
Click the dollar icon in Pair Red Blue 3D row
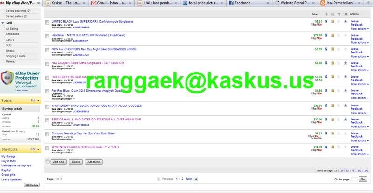click(326, 90)
